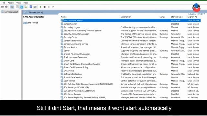Open the Properties toolbar icon

pyautogui.click(x=17, y=7)
